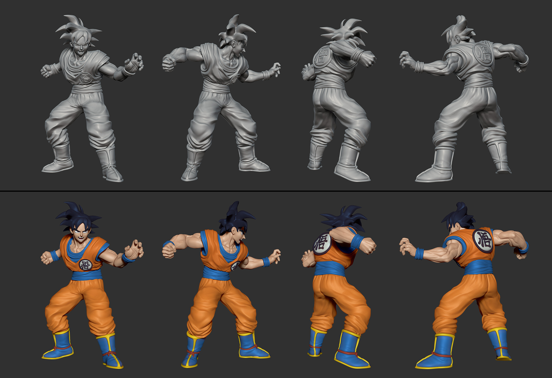This screenshot has width=552, height=378.
Task: Click the back kanji emblem on gray outstretched-arm figure
Action: pos(483,54)
